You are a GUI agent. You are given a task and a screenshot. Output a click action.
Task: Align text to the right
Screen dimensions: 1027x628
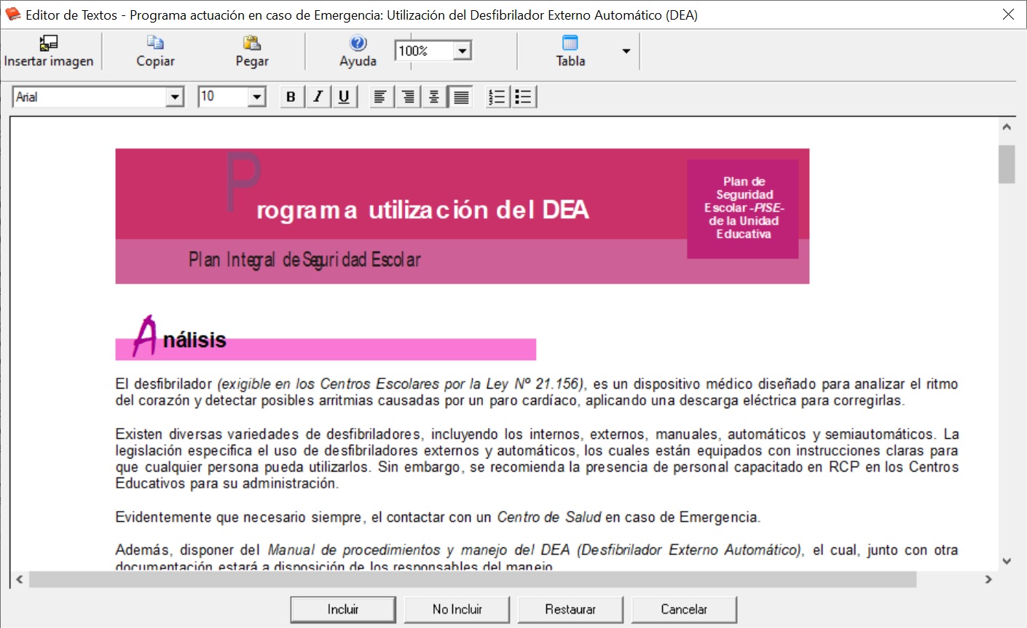point(408,97)
